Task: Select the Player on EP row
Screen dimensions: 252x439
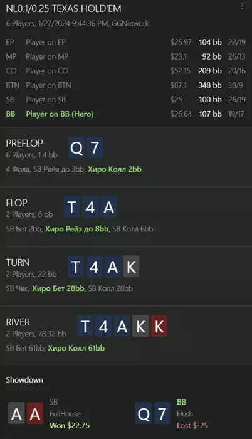Action: pos(126,42)
